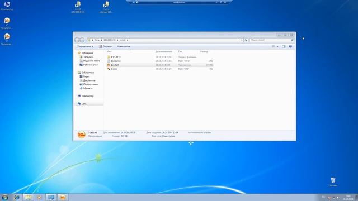Open Explorer help
The height and width of the screenshot is (201, 358).
pyautogui.click(x=290, y=46)
